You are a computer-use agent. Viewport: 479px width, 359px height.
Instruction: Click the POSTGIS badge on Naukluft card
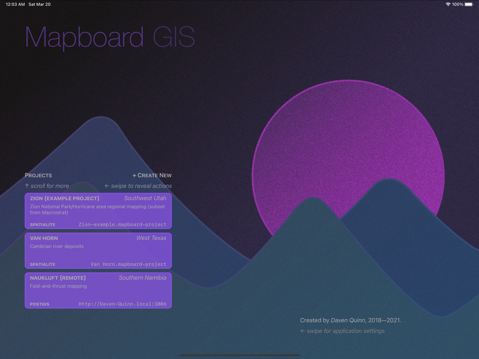tap(38, 304)
